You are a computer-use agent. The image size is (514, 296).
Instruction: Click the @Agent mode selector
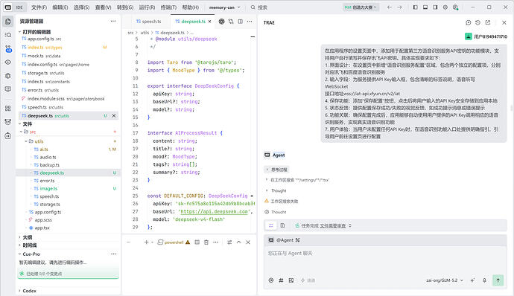pyautogui.click(x=285, y=240)
